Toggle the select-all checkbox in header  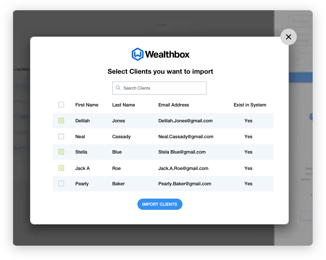tap(61, 105)
